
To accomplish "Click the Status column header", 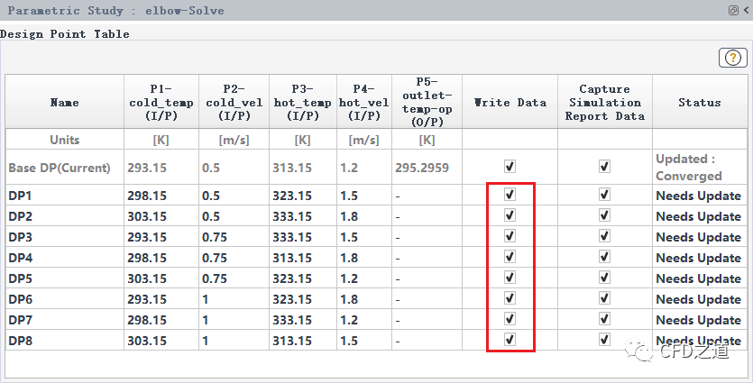I will [x=699, y=103].
